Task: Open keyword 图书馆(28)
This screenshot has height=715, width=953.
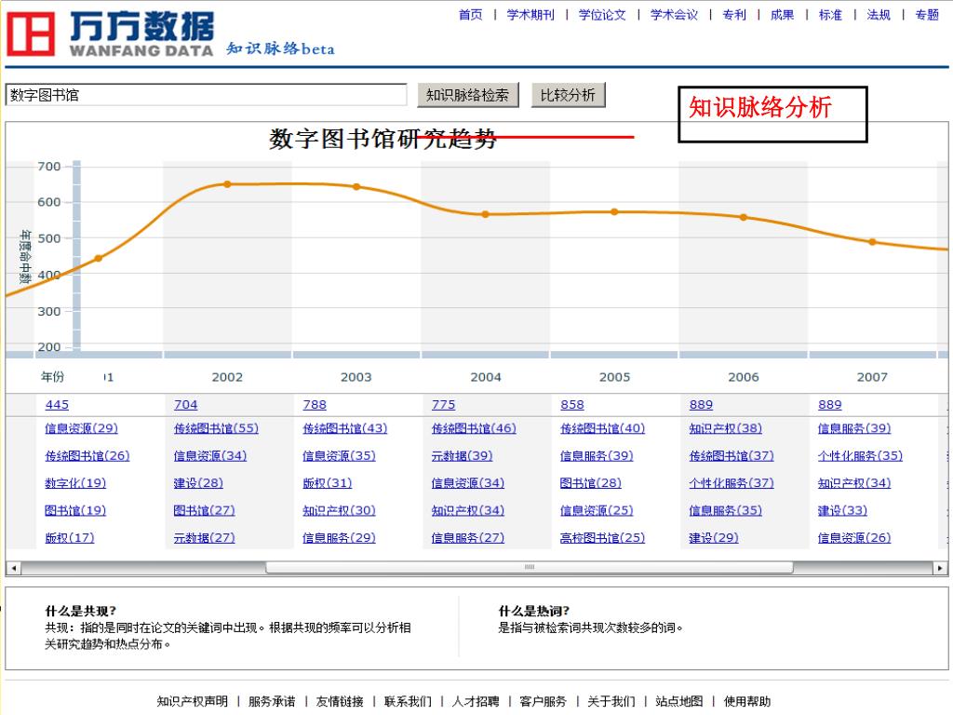Action: point(591,483)
